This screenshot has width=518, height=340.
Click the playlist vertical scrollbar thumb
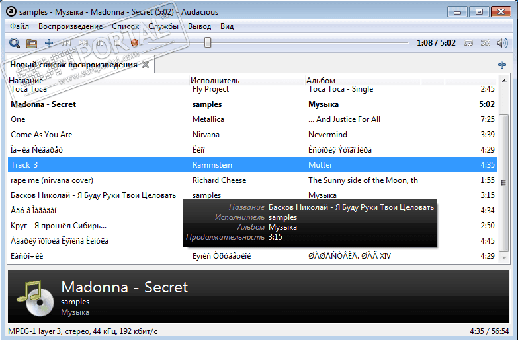[504, 182]
